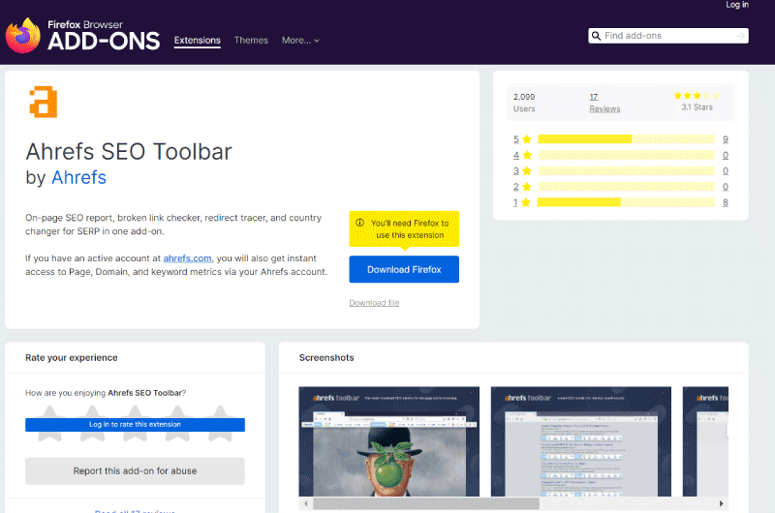Image resolution: width=775 pixels, height=513 pixels.
Task: Open the 17 Reviews link
Action: point(604,103)
